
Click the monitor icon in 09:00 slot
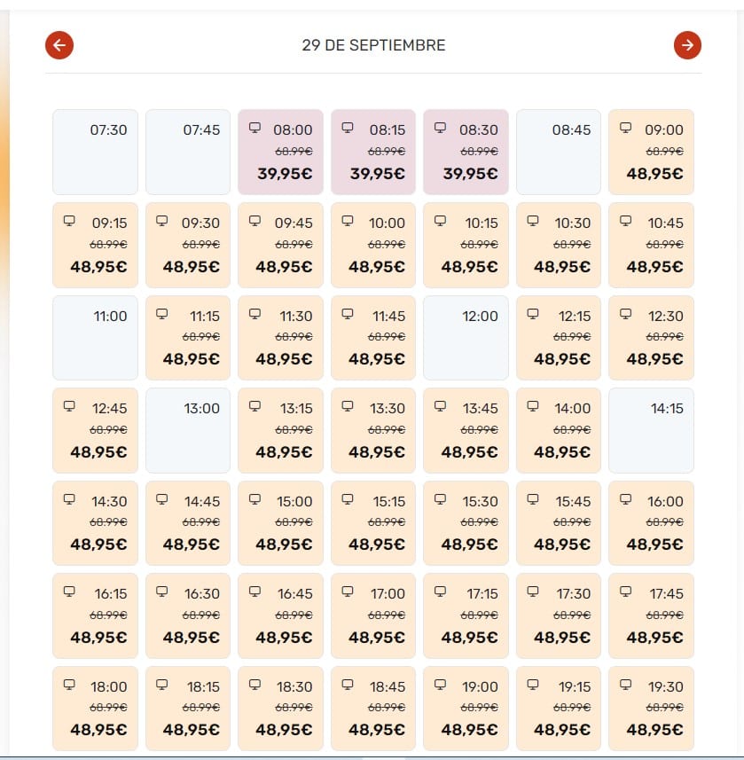[x=625, y=128]
